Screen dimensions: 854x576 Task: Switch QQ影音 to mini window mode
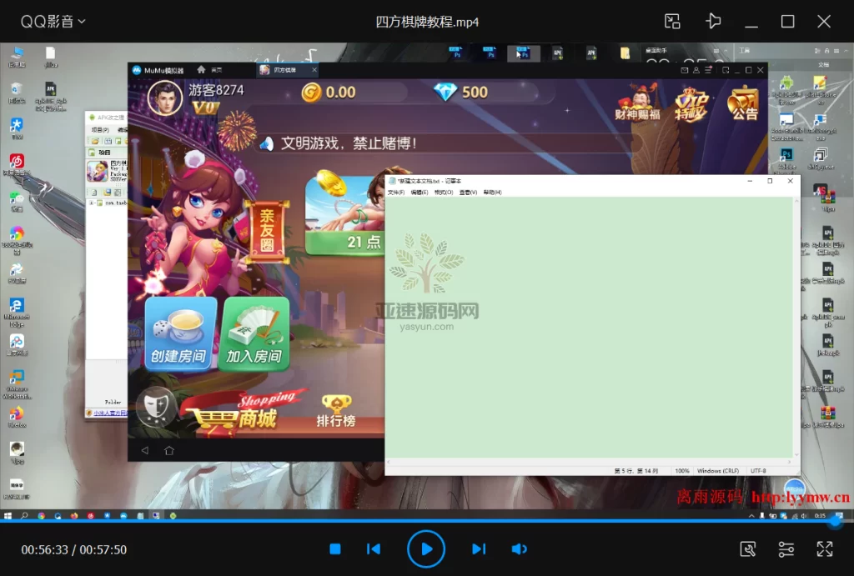[x=672, y=21]
